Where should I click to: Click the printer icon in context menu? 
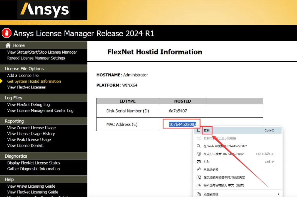198,162
